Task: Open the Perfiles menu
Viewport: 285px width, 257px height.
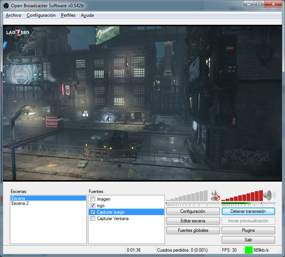Action: point(68,15)
